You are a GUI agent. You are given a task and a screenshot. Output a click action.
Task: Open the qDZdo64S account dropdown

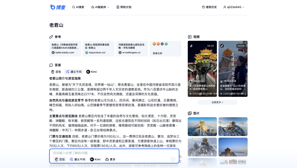point(234,7)
